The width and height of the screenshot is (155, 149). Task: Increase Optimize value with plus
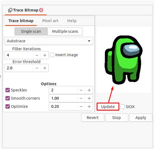point(89,106)
